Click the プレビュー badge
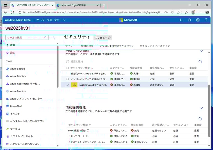This screenshot has width=213, height=150. pyautogui.click(x=103, y=38)
